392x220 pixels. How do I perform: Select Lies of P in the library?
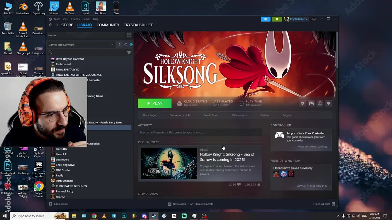point(61,154)
